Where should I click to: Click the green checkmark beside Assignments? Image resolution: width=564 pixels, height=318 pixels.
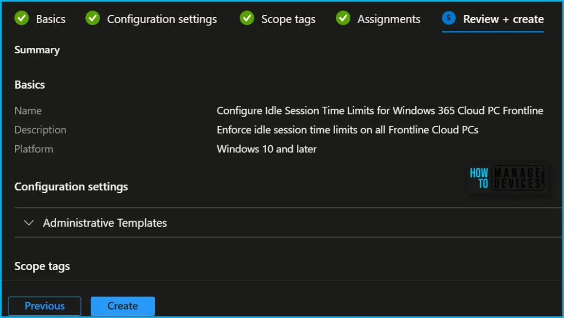click(x=343, y=18)
